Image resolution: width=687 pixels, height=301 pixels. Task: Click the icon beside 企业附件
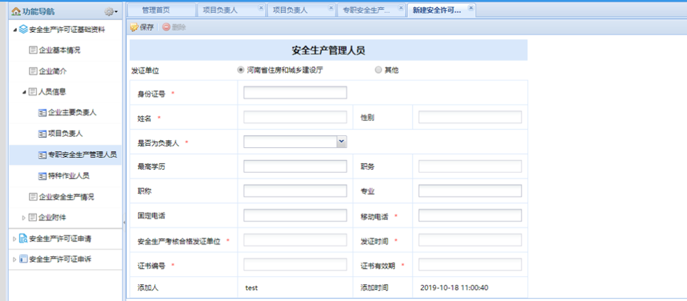click(32, 217)
